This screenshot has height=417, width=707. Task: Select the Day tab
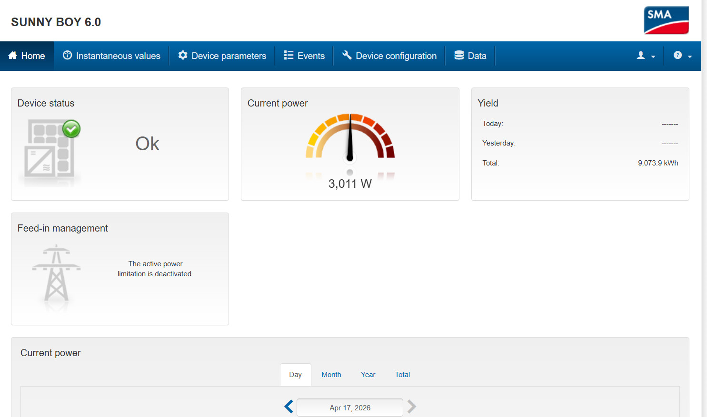[x=296, y=375]
